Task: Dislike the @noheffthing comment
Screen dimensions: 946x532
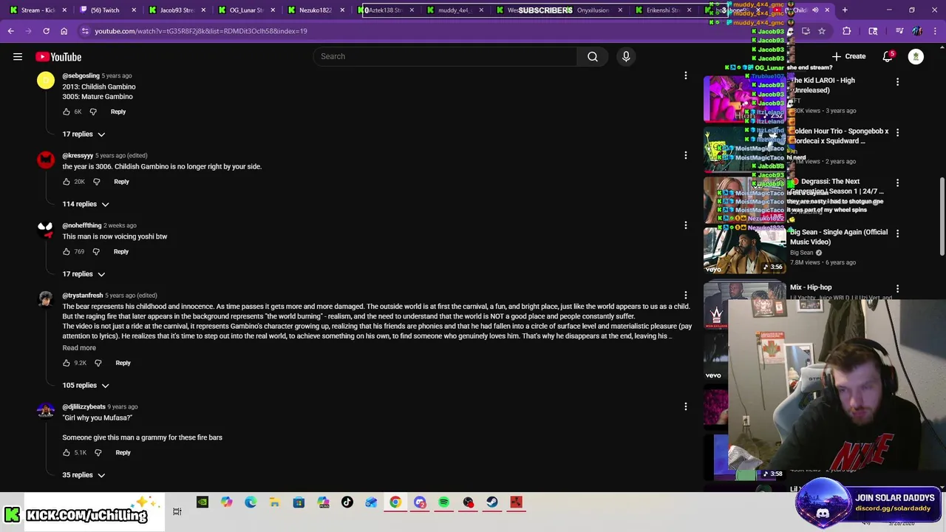Action: [96, 252]
